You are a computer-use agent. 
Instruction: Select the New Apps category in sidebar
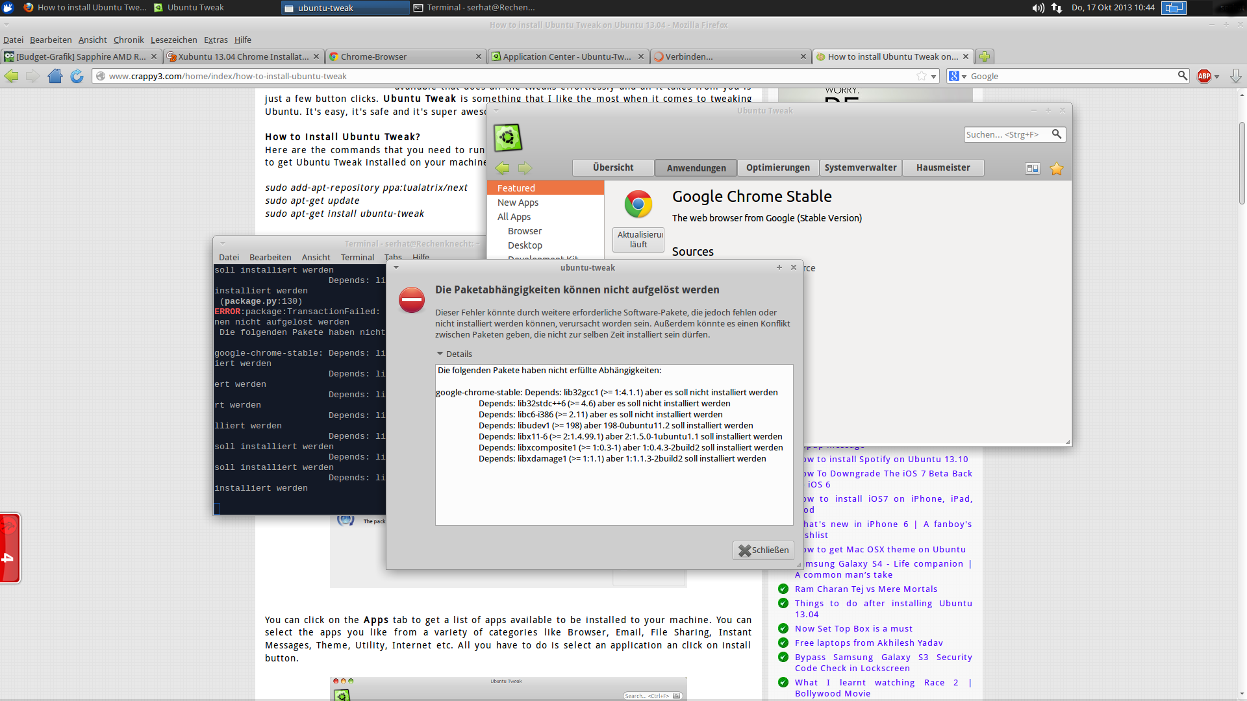pyautogui.click(x=518, y=203)
